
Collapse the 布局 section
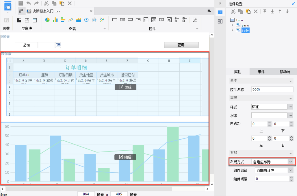coord(291,153)
